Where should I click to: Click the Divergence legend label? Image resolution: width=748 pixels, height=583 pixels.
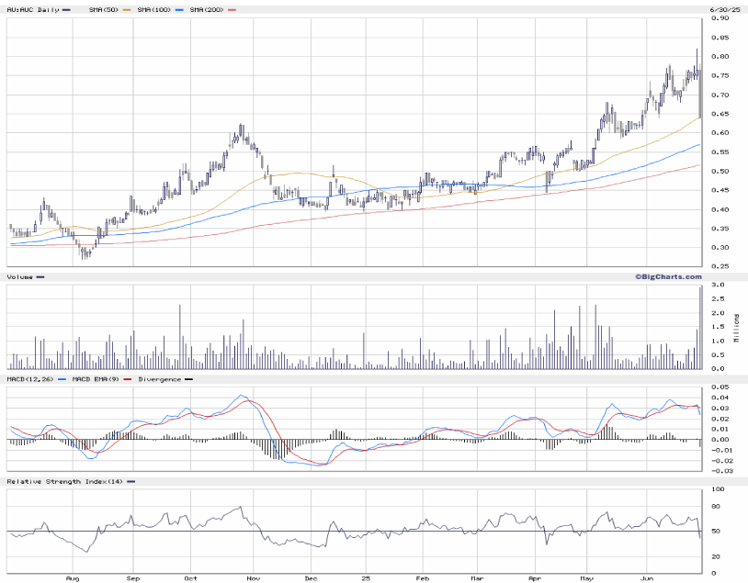pyautogui.click(x=161, y=378)
